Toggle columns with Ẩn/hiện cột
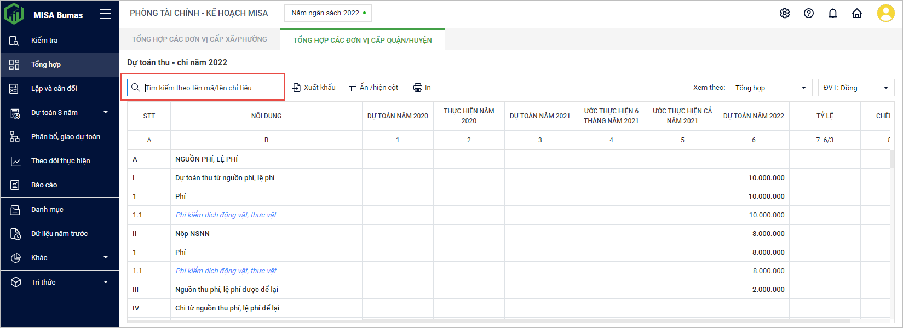 (373, 88)
